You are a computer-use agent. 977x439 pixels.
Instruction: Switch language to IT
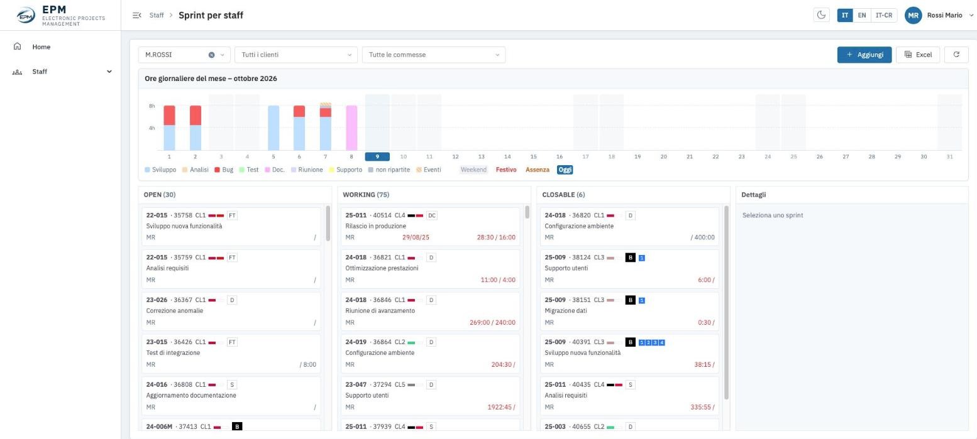[845, 16]
